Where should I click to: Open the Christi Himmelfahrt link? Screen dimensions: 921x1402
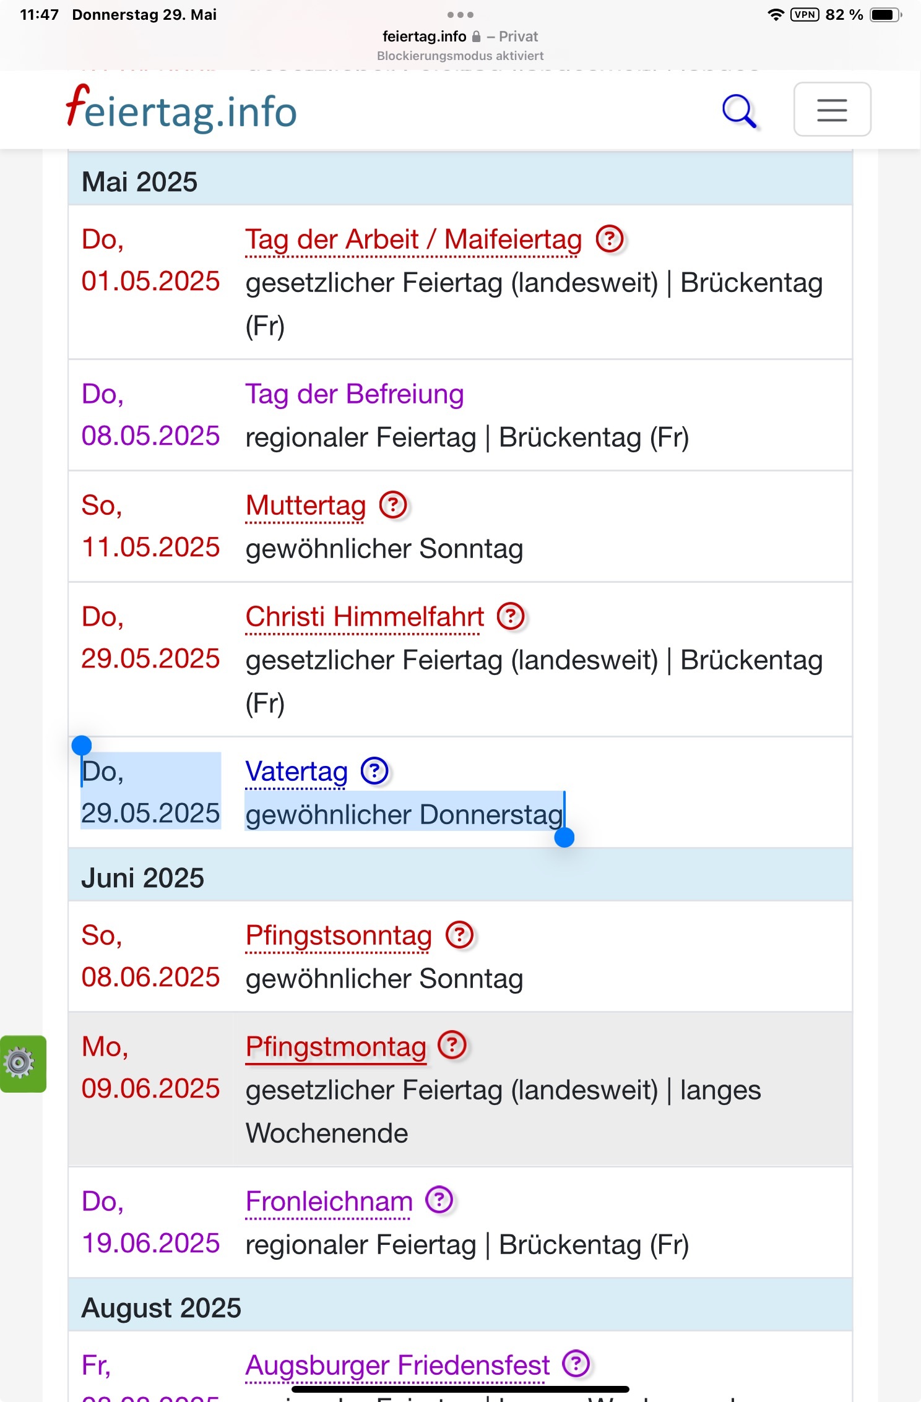click(365, 617)
